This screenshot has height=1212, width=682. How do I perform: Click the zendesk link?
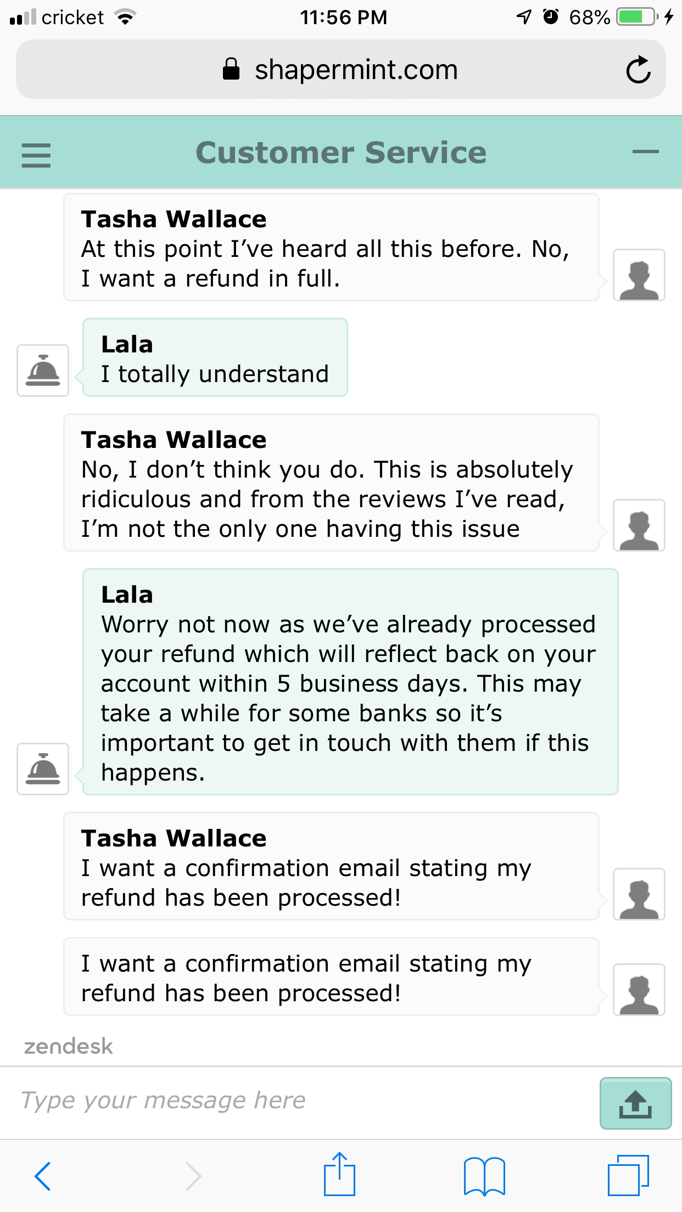tap(68, 1044)
